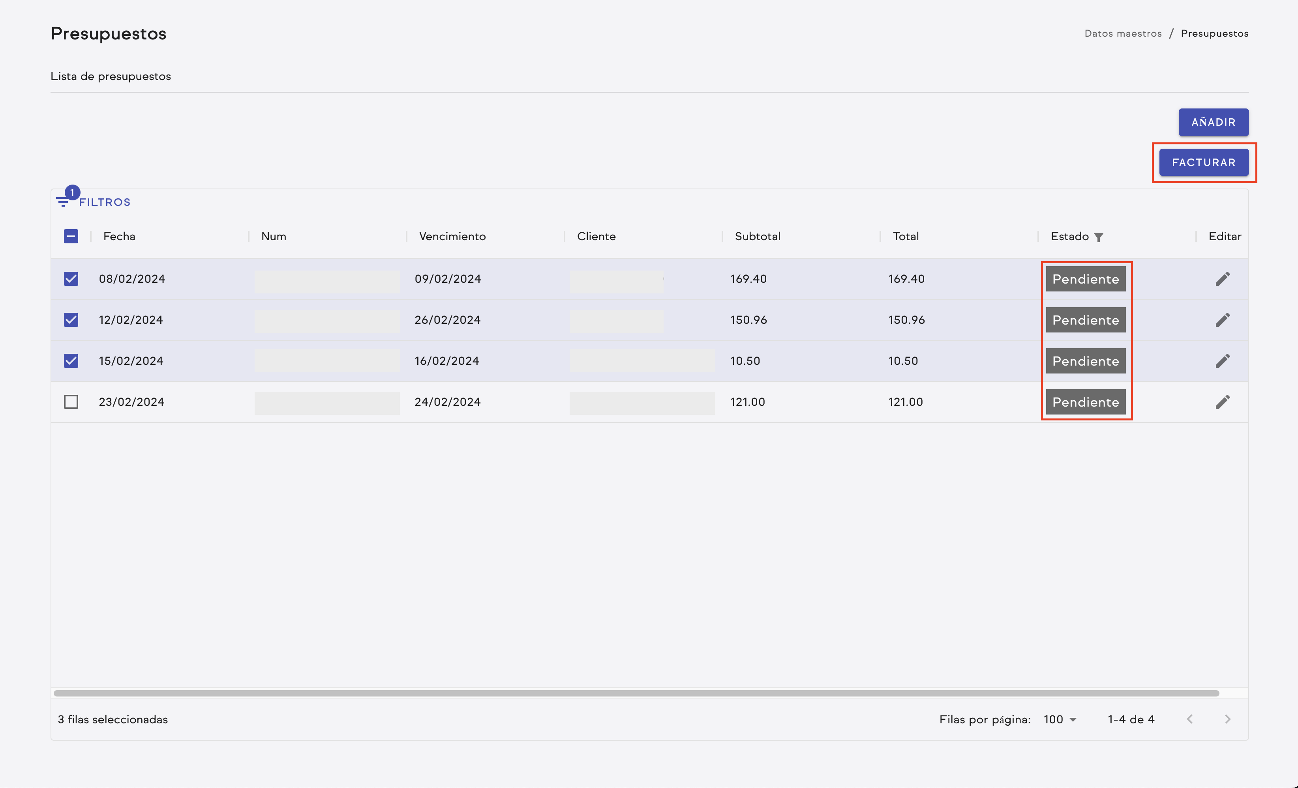This screenshot has width=1298, height=788.
Task: Open editor for the 15/02/2024 budget
Action: [1222, 360]
